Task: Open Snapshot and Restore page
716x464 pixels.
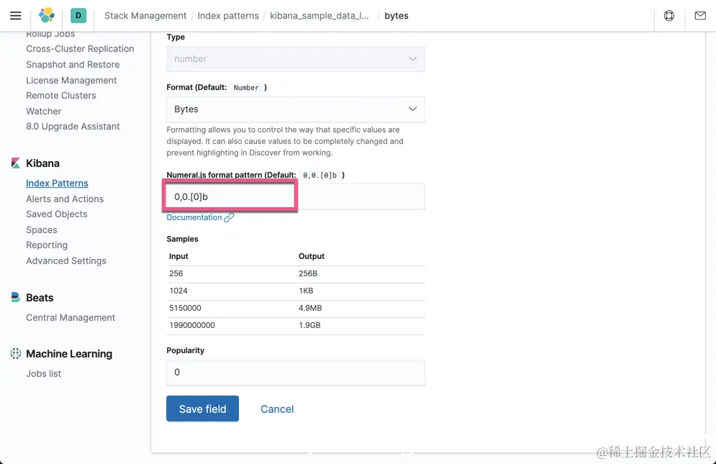Action: 73,65
